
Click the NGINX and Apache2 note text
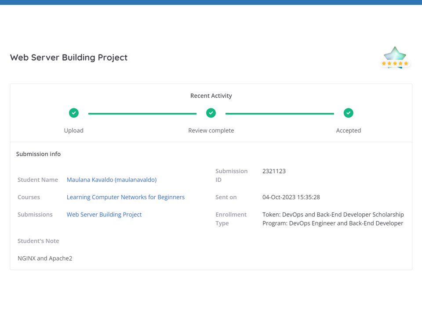tap(45, 259)
